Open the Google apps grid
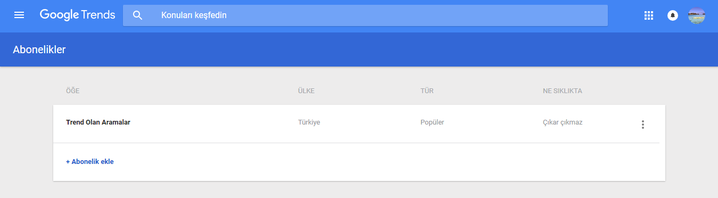 coord(648,15)
